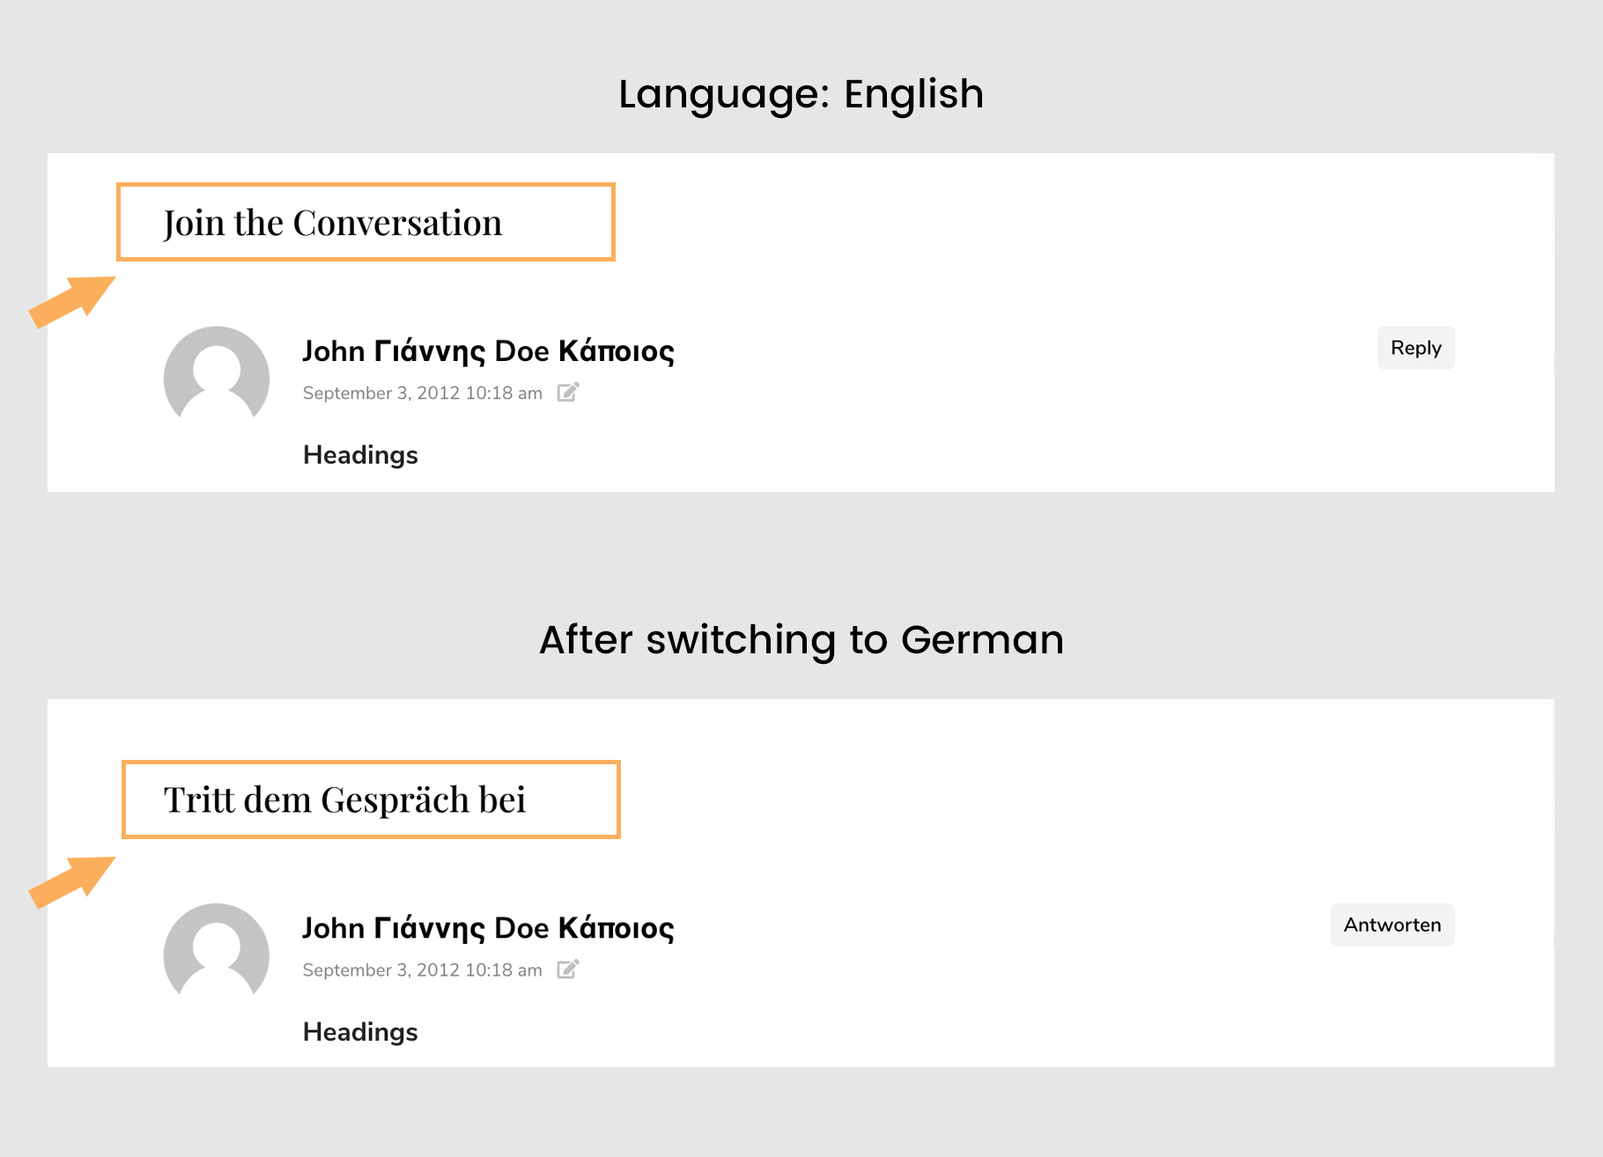The image size is (1603, 1157).
Task: Select the 'Join the Conversation' heading
Action: [333, 224]
